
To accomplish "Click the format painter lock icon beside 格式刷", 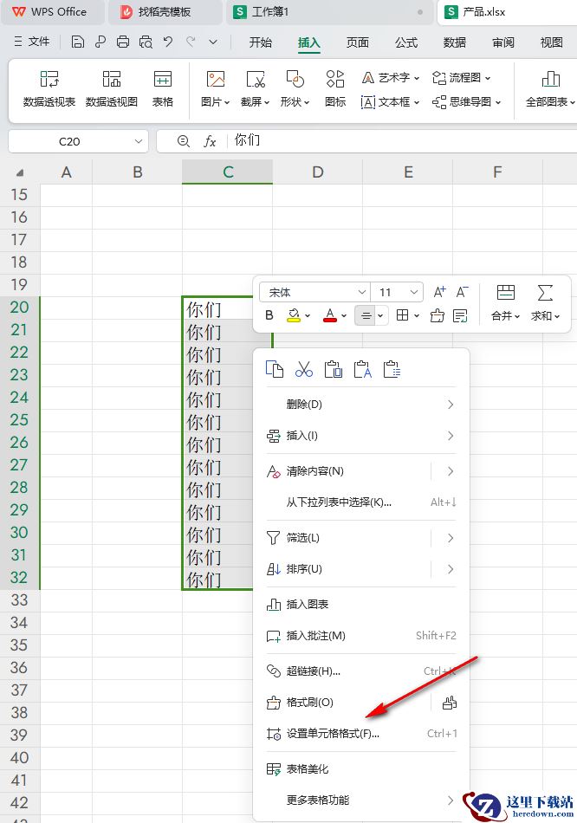I will click(450, 703).
